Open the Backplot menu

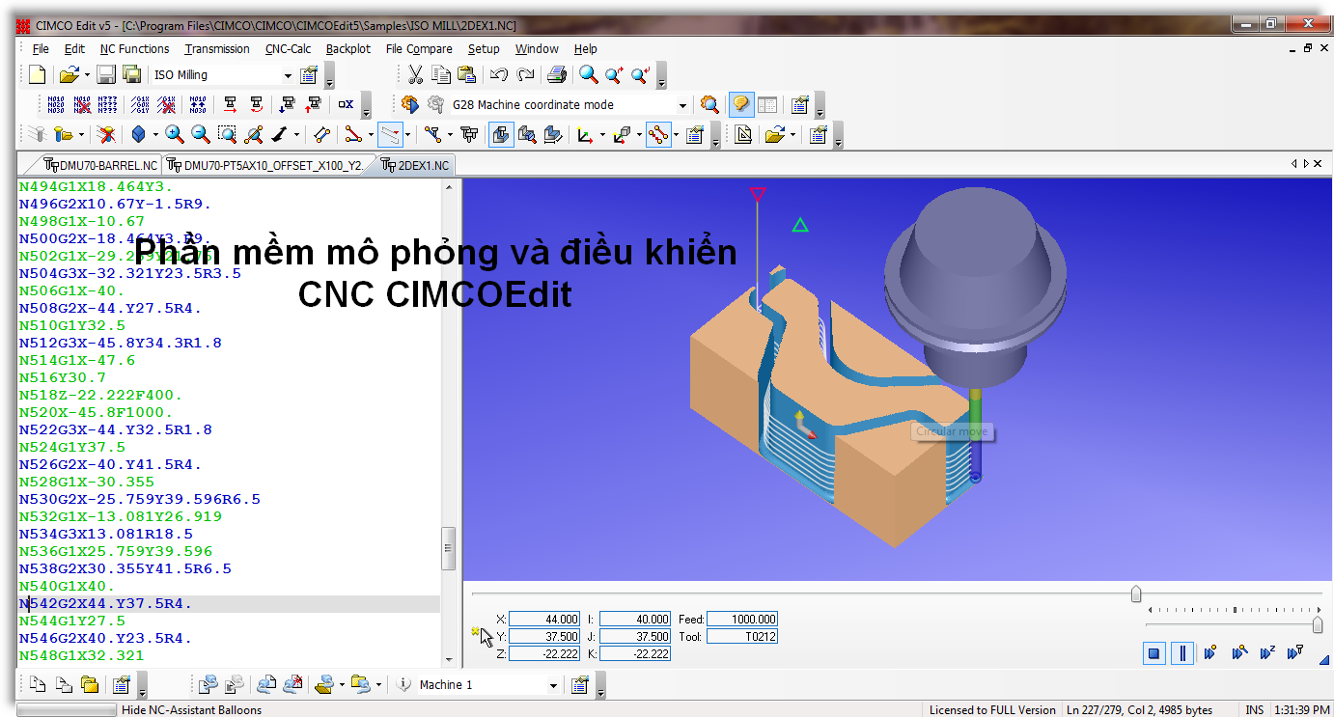347,48
